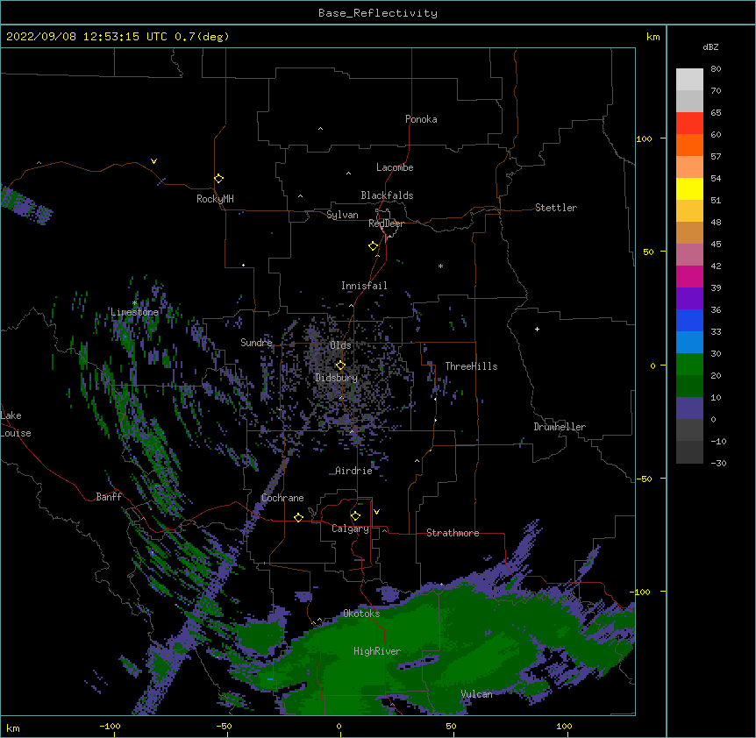
Task: Click the 54 dBZ yellow legend swatch
Action: click(x=689, y=188)
